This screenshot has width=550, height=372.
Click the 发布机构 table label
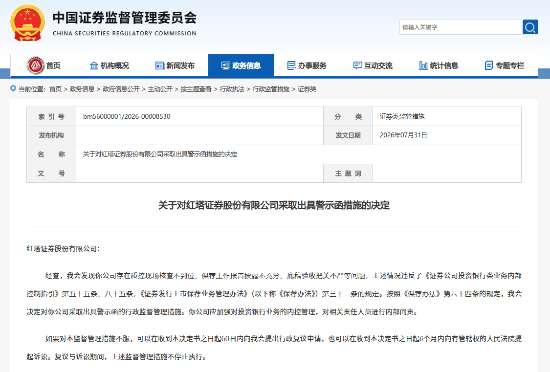51,135
